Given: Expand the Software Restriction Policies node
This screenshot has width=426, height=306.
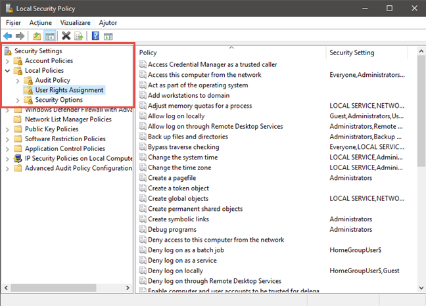Looking at the screenshot, I should 8,139.
